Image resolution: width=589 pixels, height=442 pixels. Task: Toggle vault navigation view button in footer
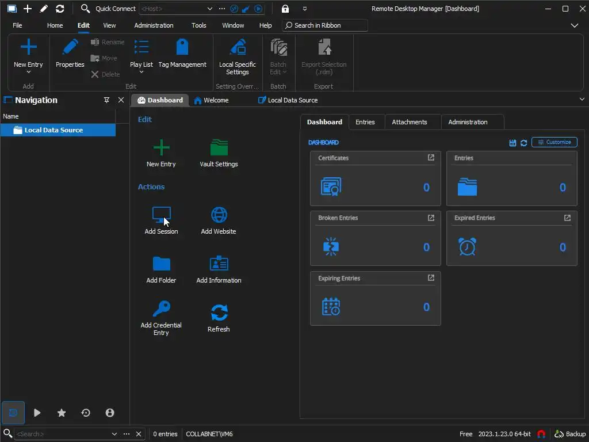point(13,413)
